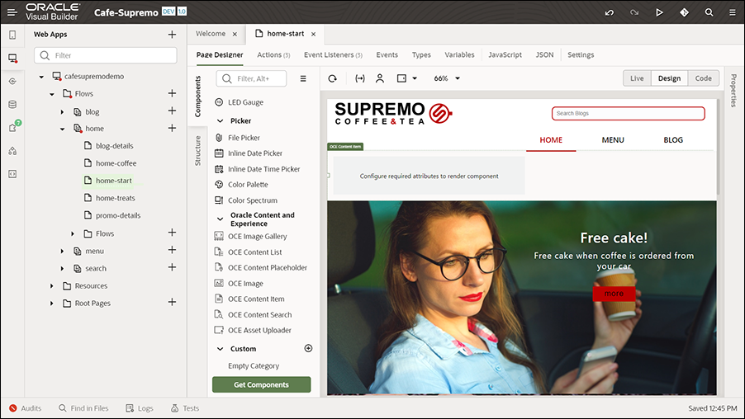Close the Welcome tab
The width and height of the screenshot is (745, 419).
tap(235, 34)
